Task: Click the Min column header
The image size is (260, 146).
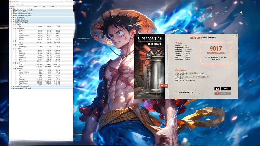Action: 47,6
